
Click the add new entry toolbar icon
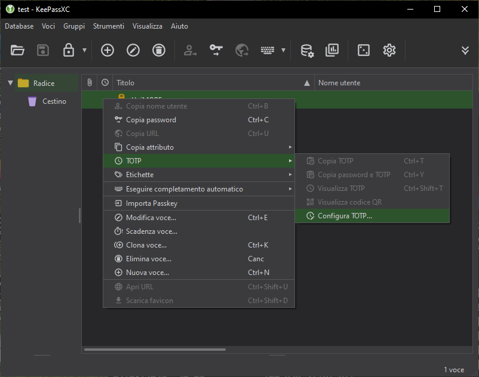coord(108,50)
